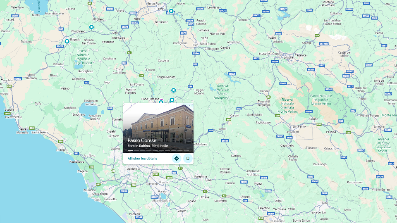Viewport: 397px width, 223px height.
Task: Click the Passo Corese title text
Action: 142,140
